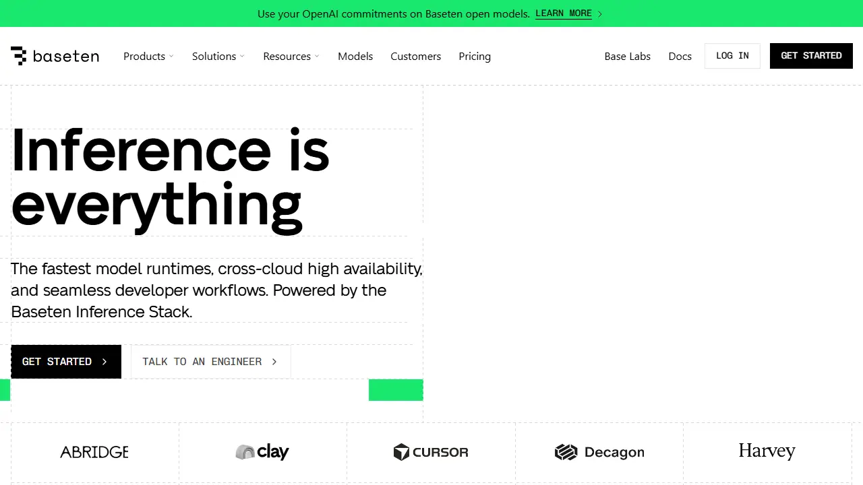The image size is (863, 485).
Task: Click the LOG IN button
Action: point(732,56)
